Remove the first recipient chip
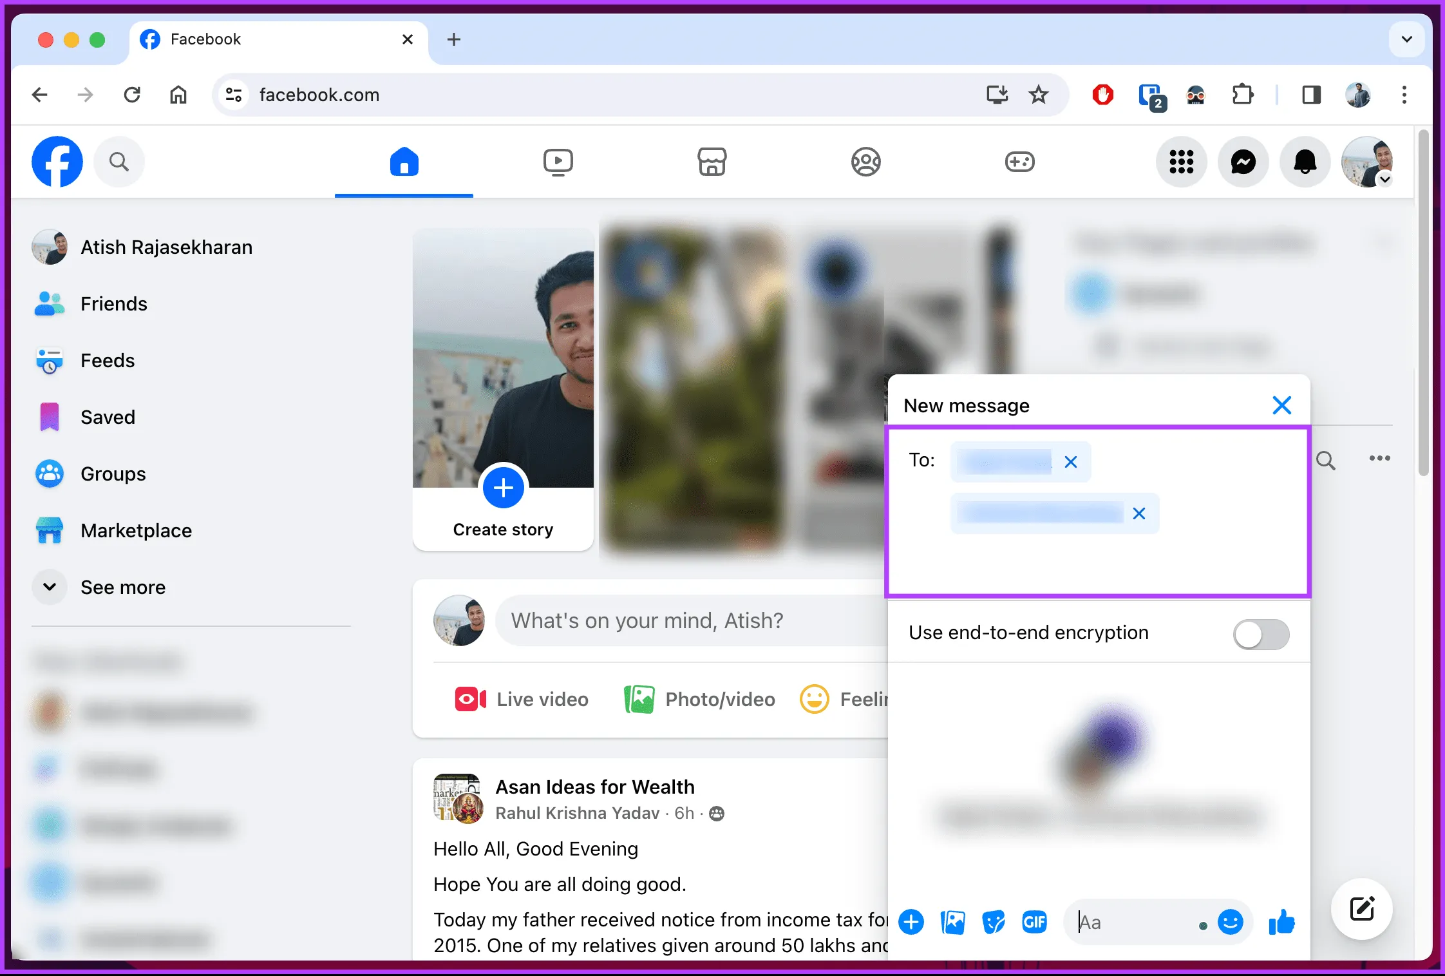 pos(1071,462)
